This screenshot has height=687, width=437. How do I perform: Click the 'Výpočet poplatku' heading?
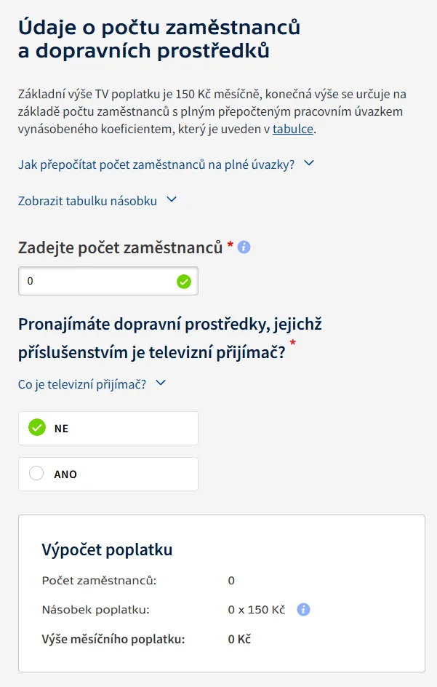(108, 550)
